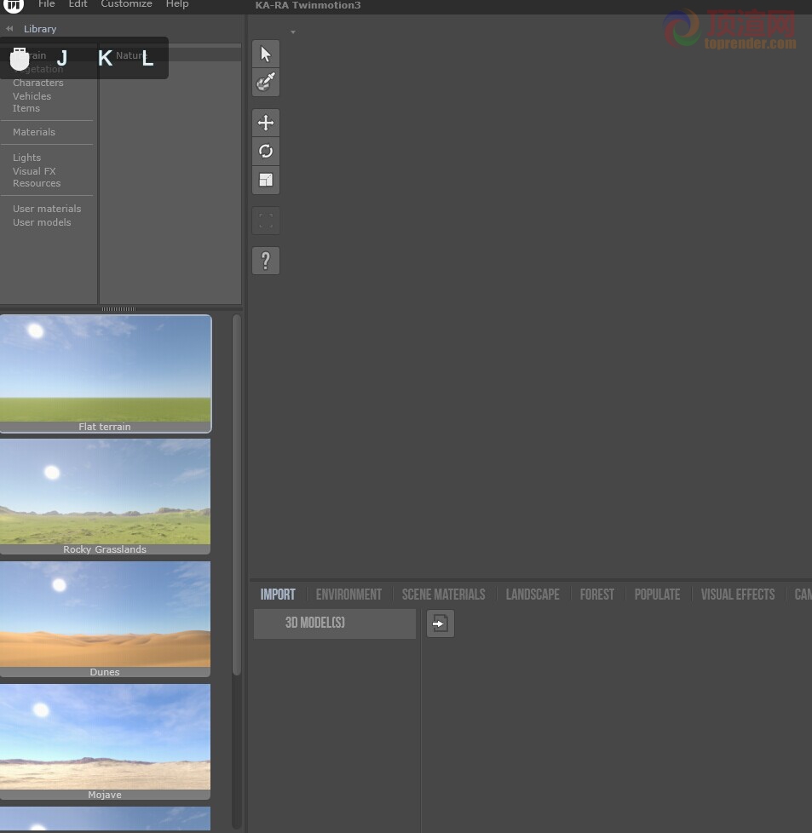This screenshot has height=833, width=812.
Task: Open the File menu
Action: tap(46, 4)
